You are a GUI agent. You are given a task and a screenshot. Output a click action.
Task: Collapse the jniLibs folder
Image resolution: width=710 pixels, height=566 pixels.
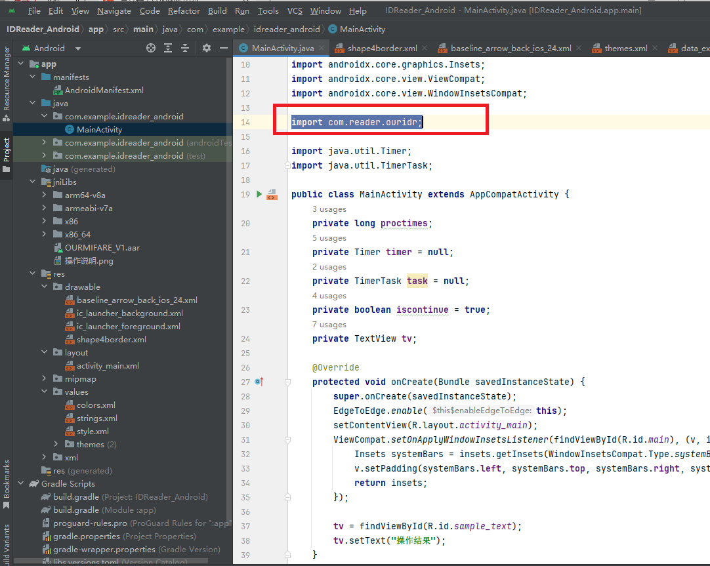(32, 182)
